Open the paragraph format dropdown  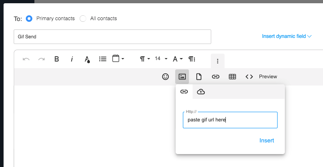pyautogui.click(x=145, y=59)
